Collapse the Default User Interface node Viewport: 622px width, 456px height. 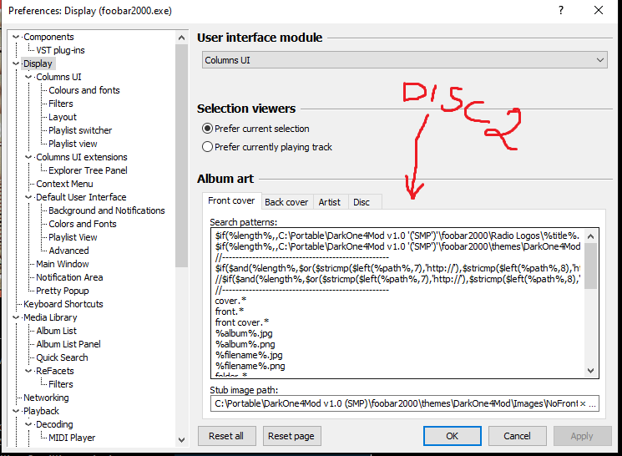(28, 197)
